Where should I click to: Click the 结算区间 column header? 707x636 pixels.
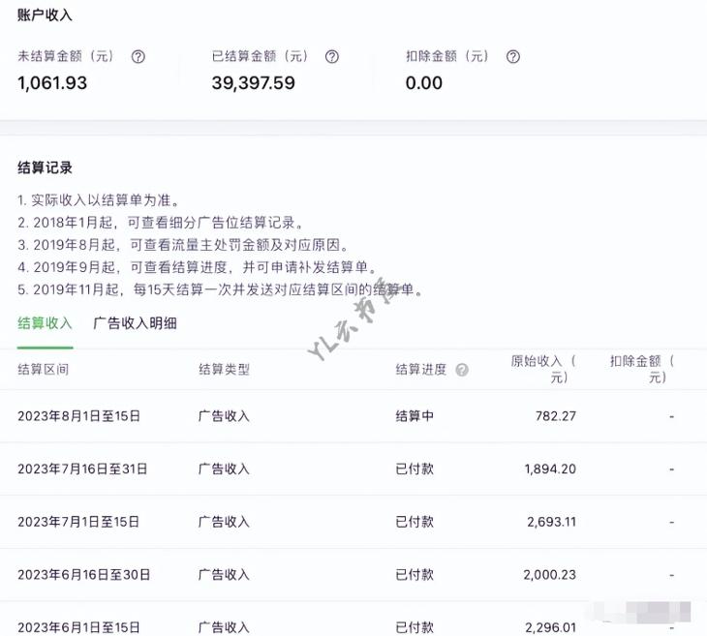(43, 370)
